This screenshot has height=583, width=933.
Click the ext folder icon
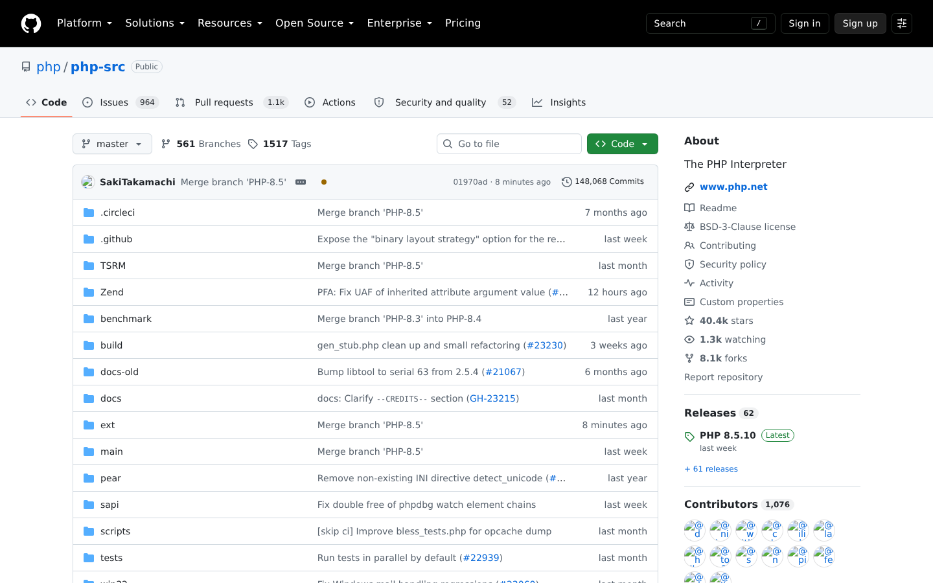tap(89, 425)
